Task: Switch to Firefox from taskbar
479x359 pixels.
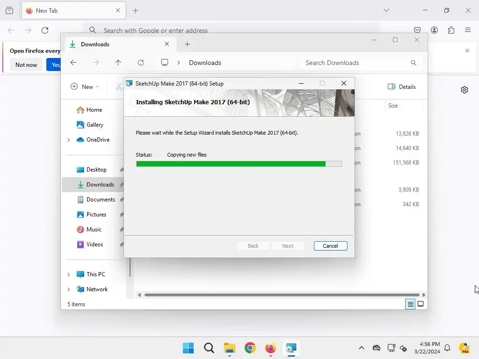Action: (270, 348)
